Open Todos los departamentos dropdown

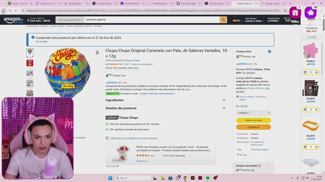pyautogui.click(x=70, y=20)
